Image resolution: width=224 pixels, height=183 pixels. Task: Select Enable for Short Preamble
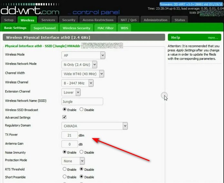tap(64, 177)
